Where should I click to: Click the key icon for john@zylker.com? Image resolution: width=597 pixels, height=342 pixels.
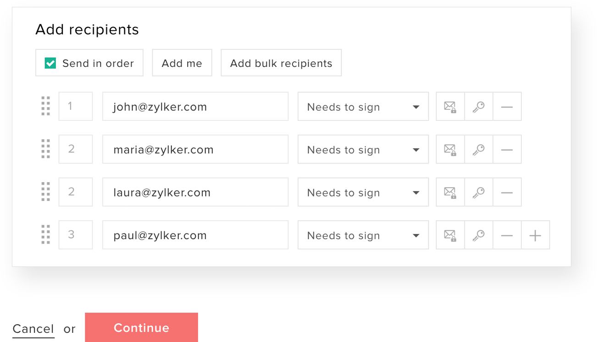click(479, 107)
